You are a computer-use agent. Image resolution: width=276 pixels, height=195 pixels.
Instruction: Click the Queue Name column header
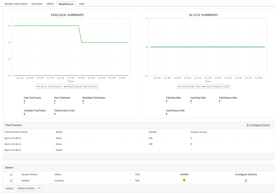pyautogui.click(x=29, y=174)
